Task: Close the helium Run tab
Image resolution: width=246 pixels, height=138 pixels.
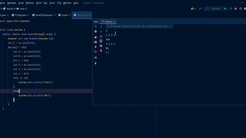Action: click(x=114, y=22)
